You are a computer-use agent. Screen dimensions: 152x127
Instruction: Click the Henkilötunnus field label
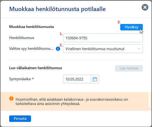point(22,38)
